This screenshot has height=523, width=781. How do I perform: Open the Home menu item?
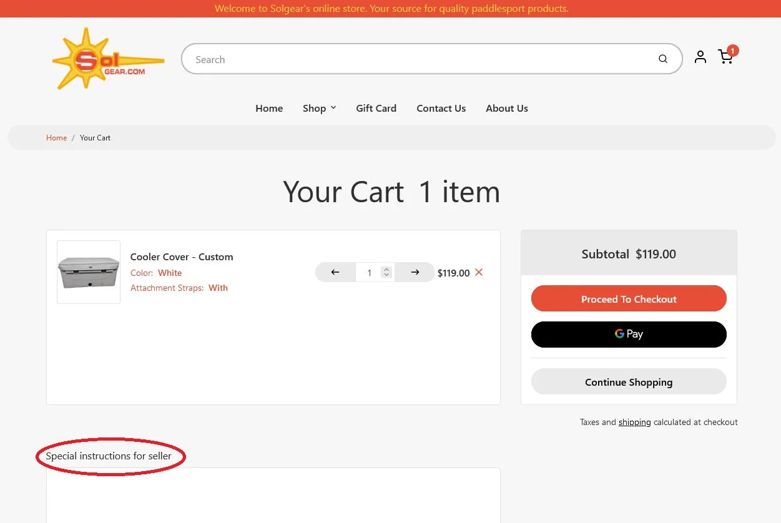click(x=269, y=108)
